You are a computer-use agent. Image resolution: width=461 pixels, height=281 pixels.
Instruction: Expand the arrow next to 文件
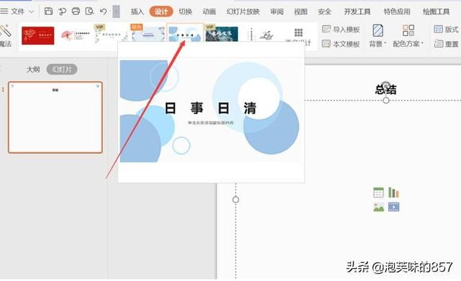coord(32,11)
